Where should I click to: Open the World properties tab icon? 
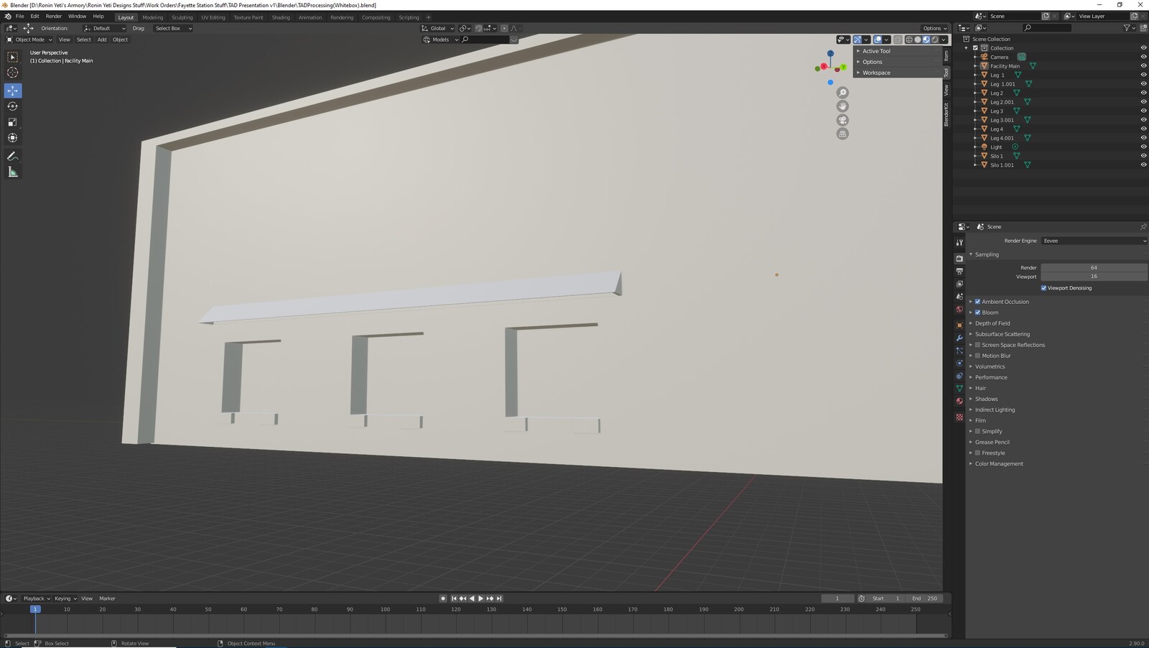pos(959,310)
